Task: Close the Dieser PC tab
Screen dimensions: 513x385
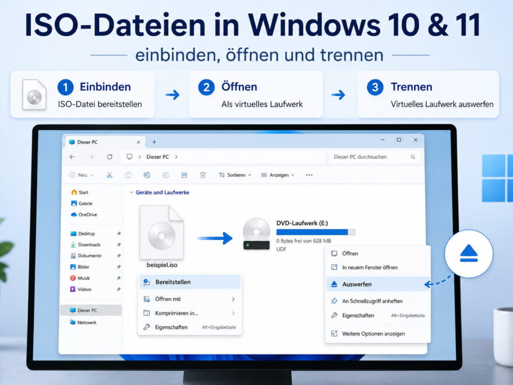Action: coord(138,142)
